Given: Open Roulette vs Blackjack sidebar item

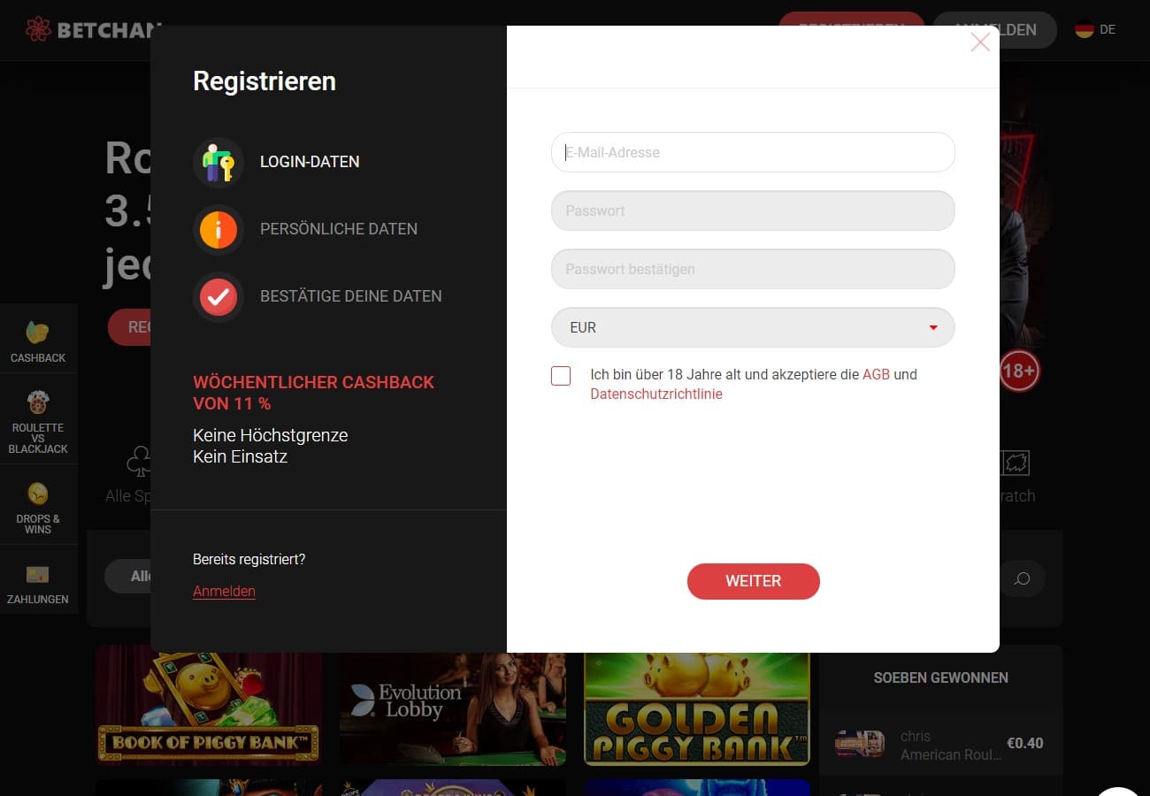Looking at the screenshot, I should click(x=38, y=422).
